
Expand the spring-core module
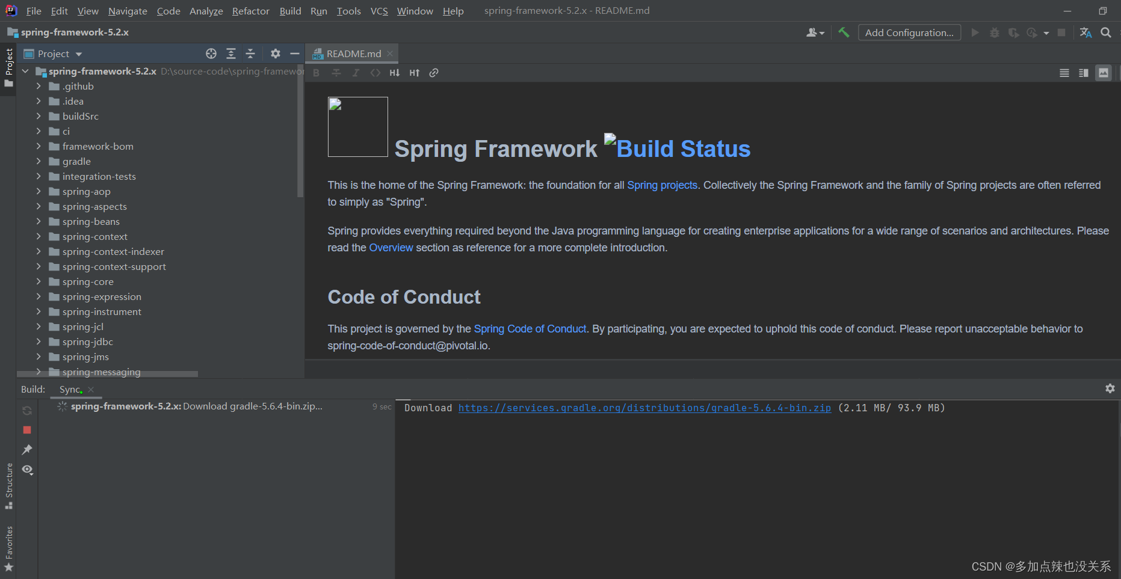[x=39, y=281]
